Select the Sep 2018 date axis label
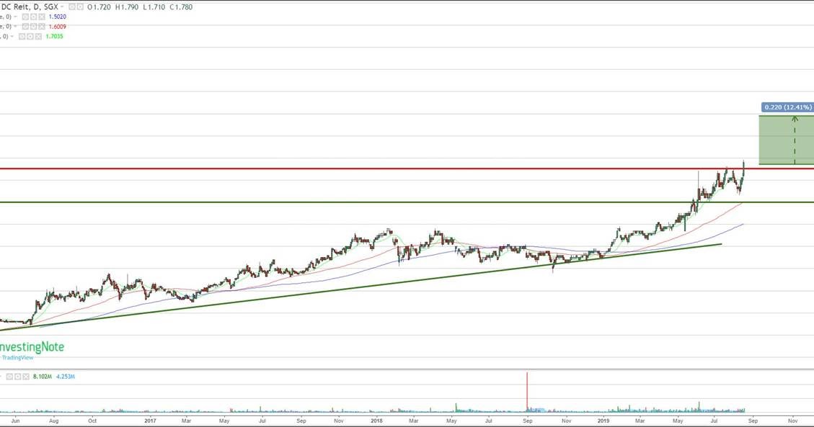Viewport: 814px width, 427px height. [x=527, y=420]
